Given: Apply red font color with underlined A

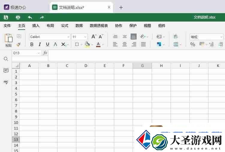Looking at the screenshot, I should [98, 44].
